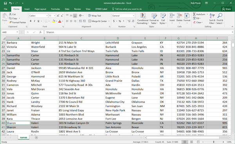The height and width of the screenshot is (144, 235).
Task: Open Find & Select
Action: click(220, 18)
